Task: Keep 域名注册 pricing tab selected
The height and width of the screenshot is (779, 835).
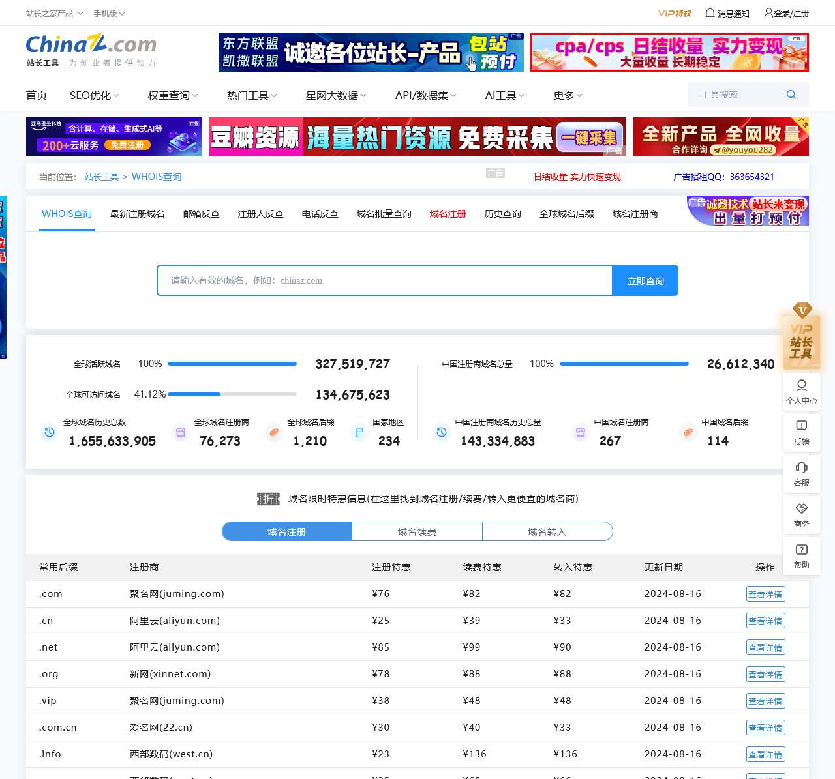Action: coord(286,531)
